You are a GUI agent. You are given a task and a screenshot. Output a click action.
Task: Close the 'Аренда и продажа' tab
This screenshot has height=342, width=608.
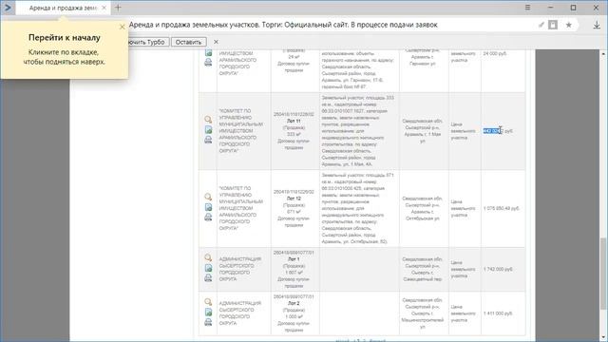pyautogui.click(x=104, y=8)
